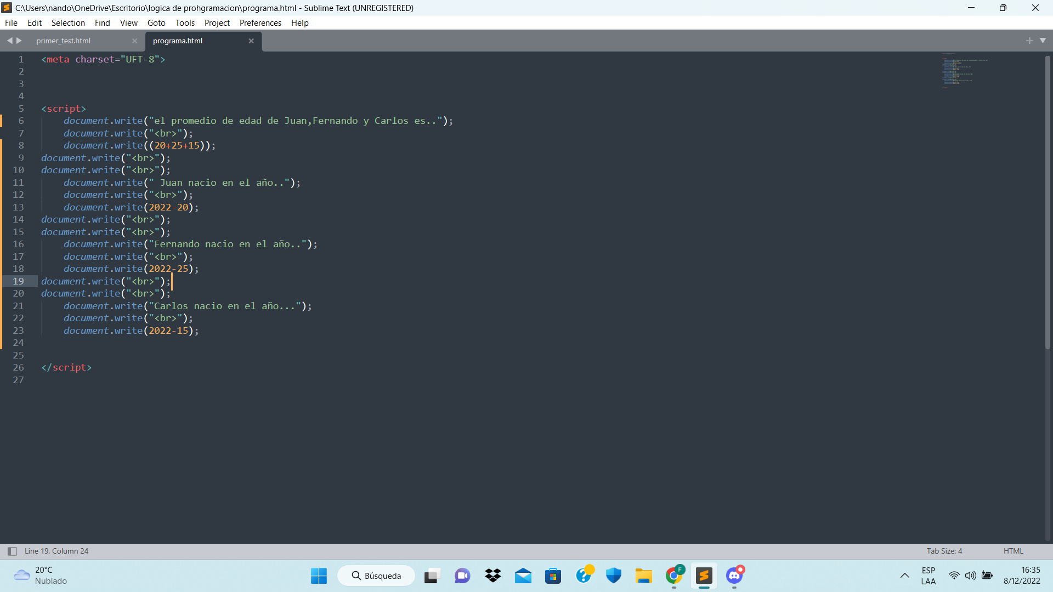Click "Carlos nacio en el año..." string
1053x592 pixels.
[x=225, y=306]
